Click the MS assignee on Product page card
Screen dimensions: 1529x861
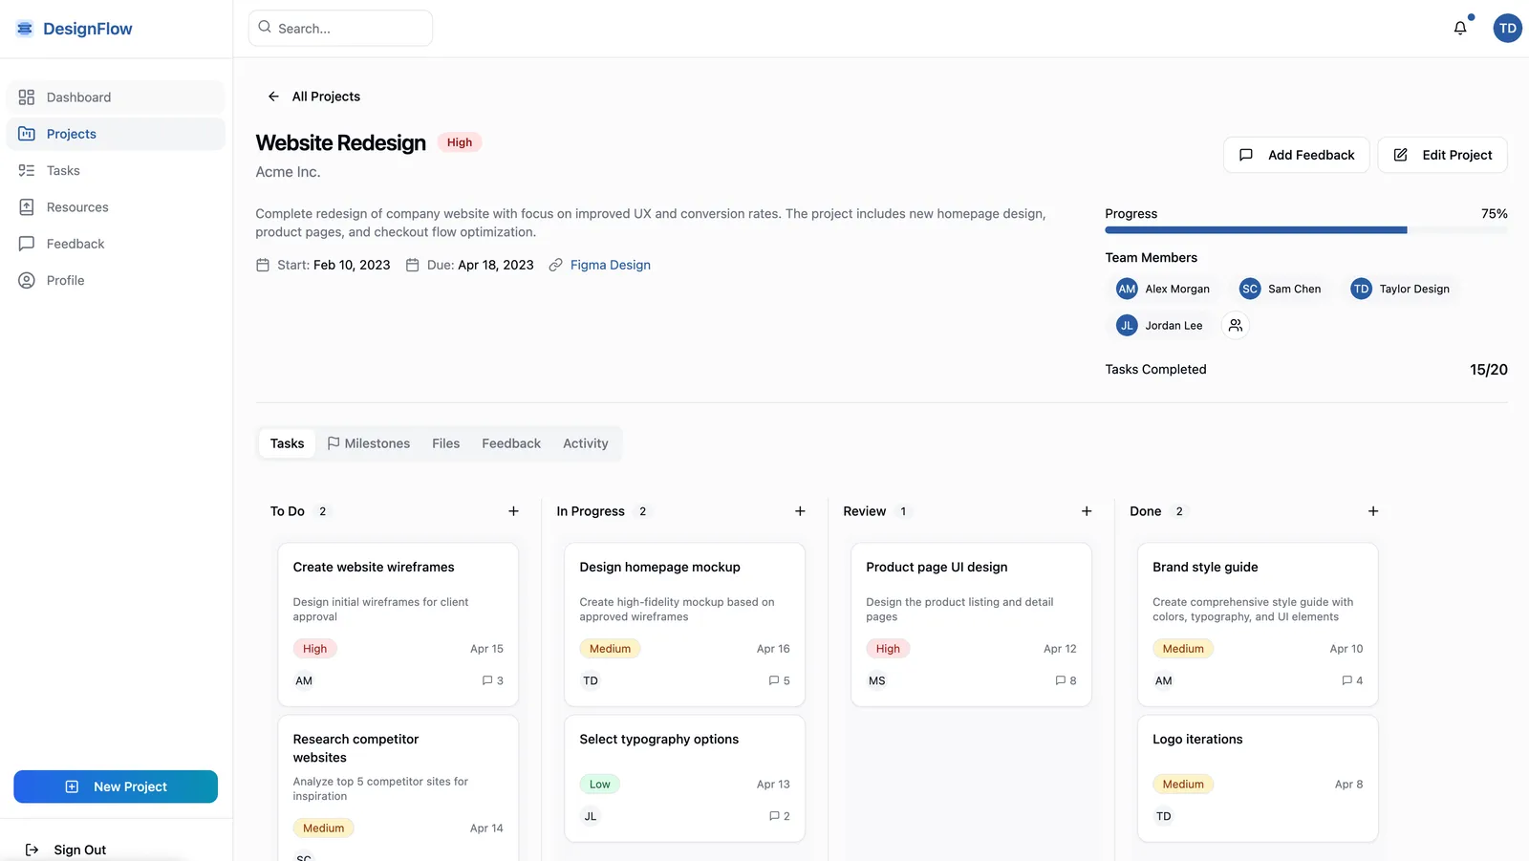point(877,681)
